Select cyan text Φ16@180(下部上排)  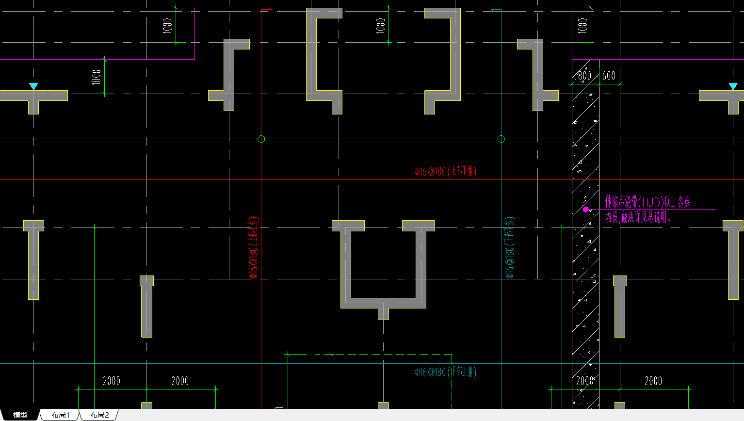coord(446,372)
